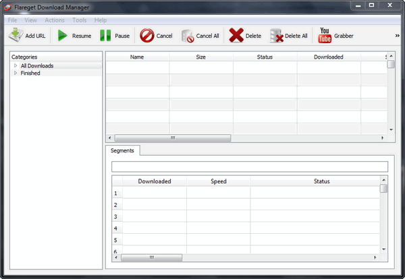Click the green Pause bars icon
The image size is (405, 279).
pyautogui.click(x=105, y=35)
